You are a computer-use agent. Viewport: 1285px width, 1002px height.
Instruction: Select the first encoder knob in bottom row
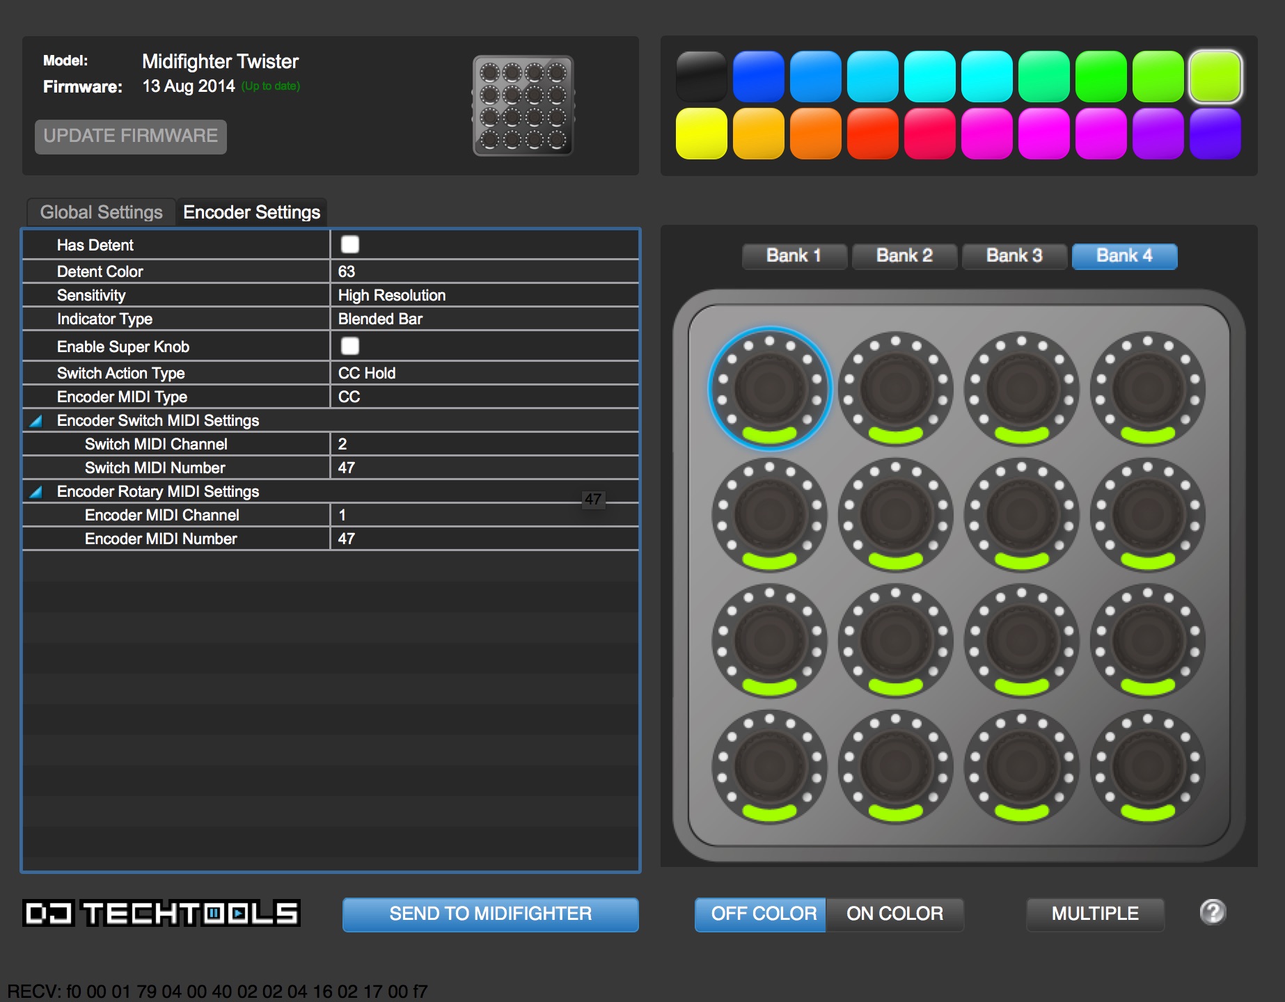(770, 767)
